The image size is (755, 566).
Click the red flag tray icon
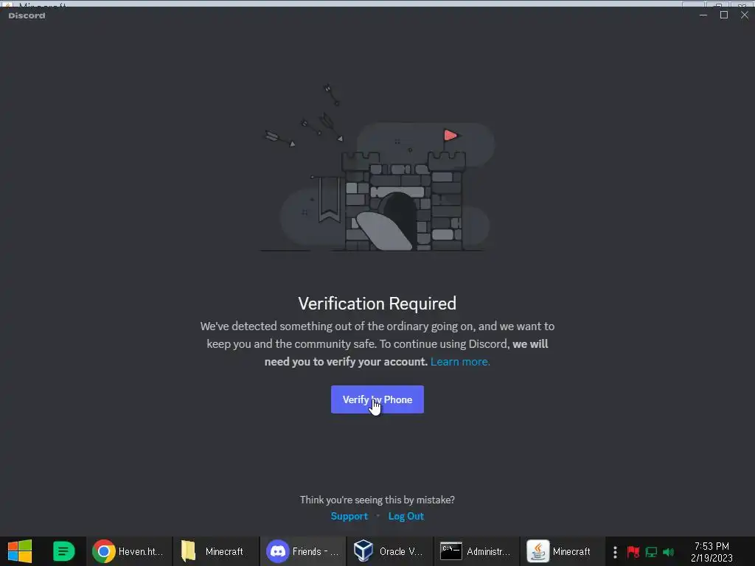(633, 552)
